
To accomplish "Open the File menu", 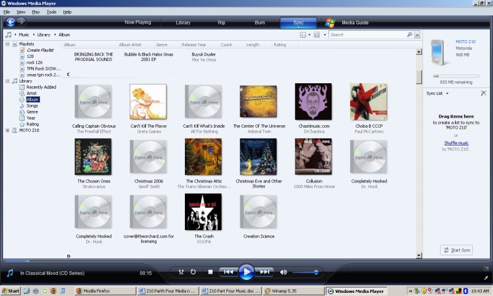I will (7, 12).
